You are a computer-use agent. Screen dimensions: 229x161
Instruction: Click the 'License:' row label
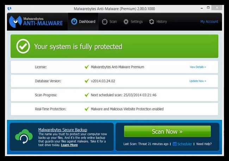click(41, 67)
